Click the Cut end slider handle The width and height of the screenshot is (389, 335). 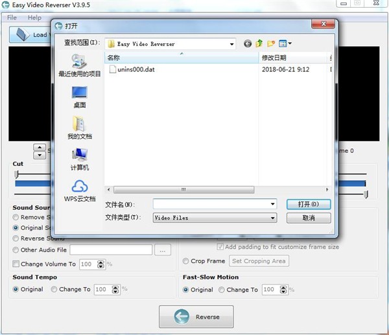coord(366,194)
